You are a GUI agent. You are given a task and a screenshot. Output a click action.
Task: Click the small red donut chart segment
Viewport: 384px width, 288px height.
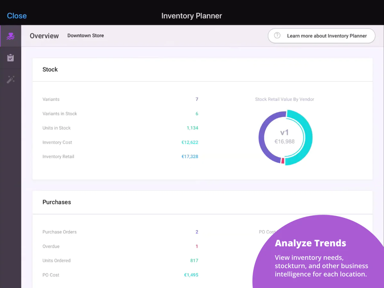(x=283, y=161)
